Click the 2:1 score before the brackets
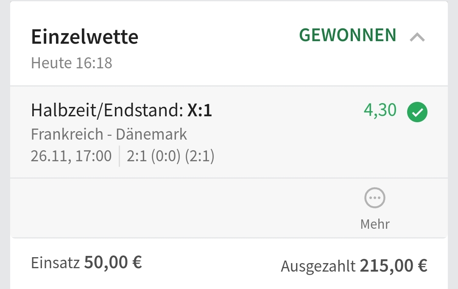The height and width of the screenshot is (289, 458). [136, 156]
